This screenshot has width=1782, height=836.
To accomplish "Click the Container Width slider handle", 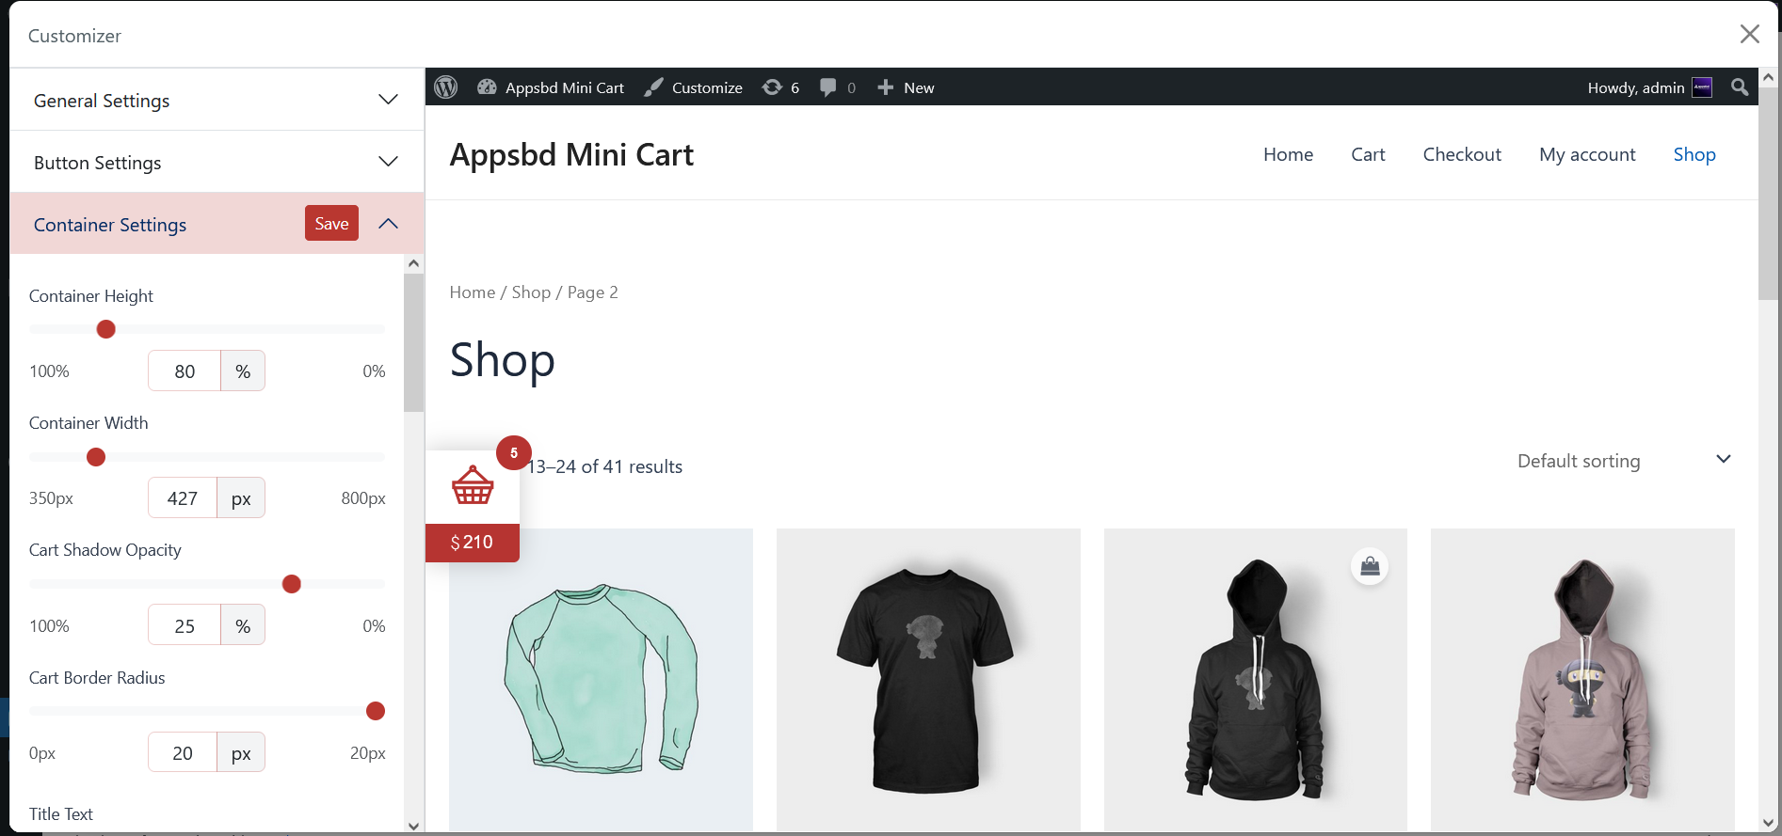I will pos(96,457).
